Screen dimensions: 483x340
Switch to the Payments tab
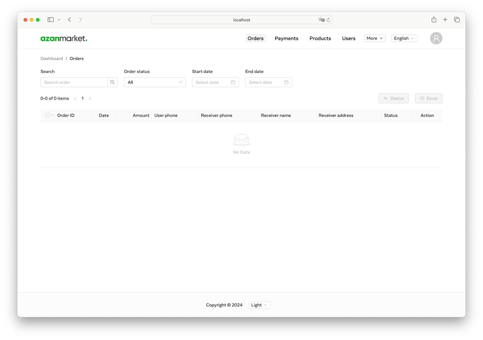286,38
